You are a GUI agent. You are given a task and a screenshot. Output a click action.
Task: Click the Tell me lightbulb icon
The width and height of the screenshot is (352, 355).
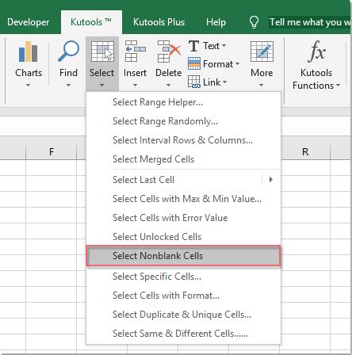coord(254,22)
